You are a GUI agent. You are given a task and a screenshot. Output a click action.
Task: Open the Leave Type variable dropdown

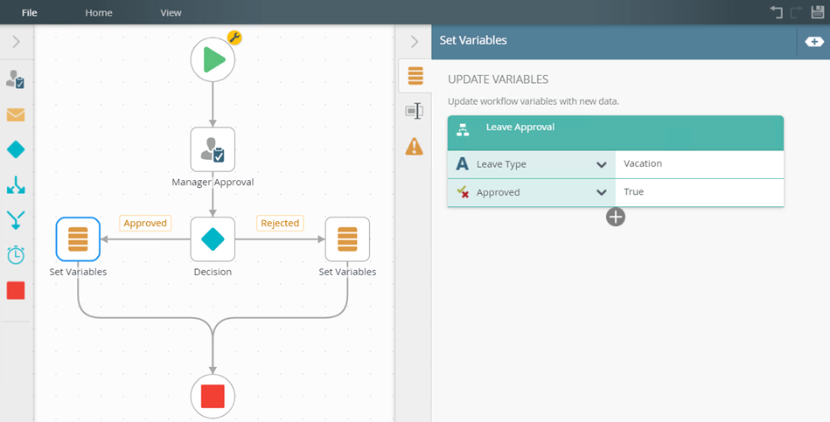pos(602,164)
